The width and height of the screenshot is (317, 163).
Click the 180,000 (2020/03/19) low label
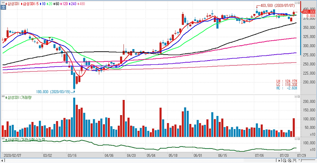[53, 92]
